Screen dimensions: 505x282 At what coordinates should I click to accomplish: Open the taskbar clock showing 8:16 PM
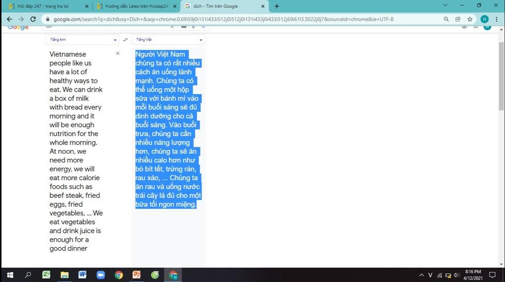[473, 275]
